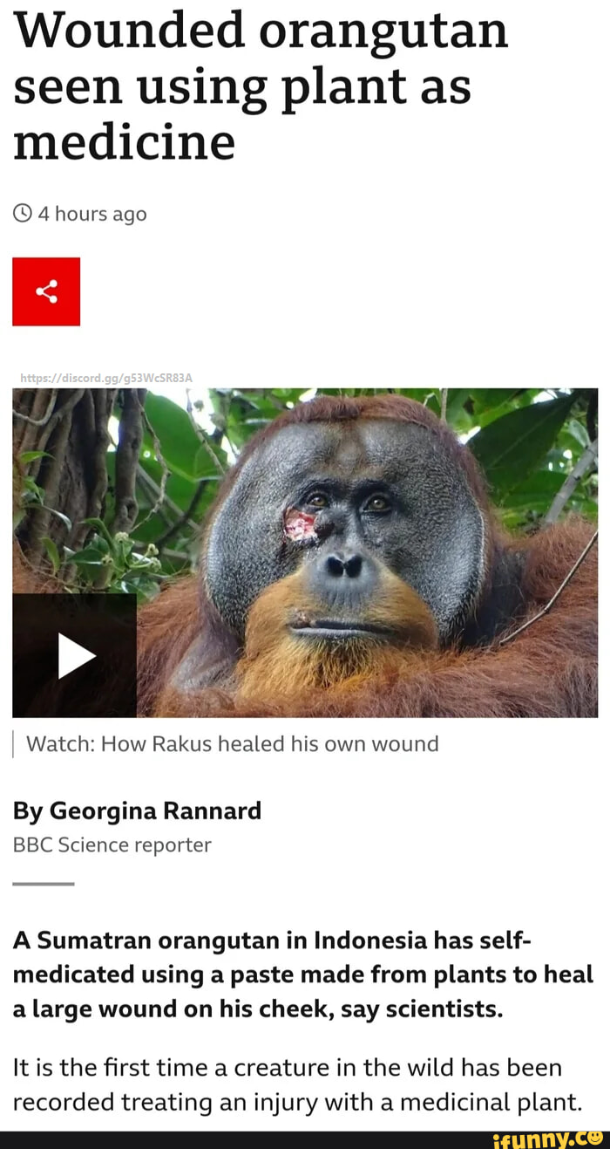Image resolution: width=610 pixels, height=1149 pixels.
Task: Click the wound on the orangutan's cheek
Action: pyautogui.click(x=301, y=525)
